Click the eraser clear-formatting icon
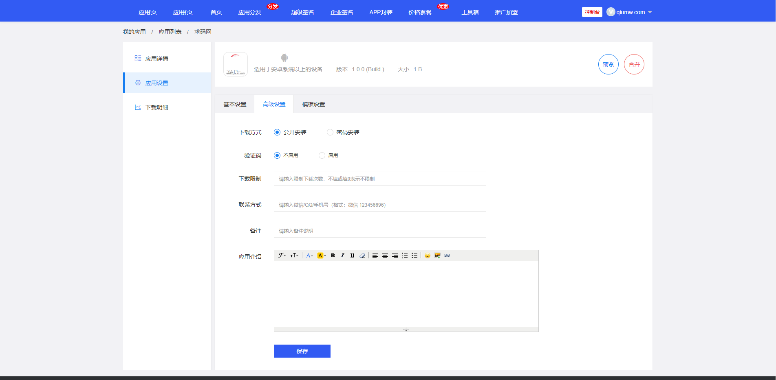 pyautogui.click(x=362, y=256)
